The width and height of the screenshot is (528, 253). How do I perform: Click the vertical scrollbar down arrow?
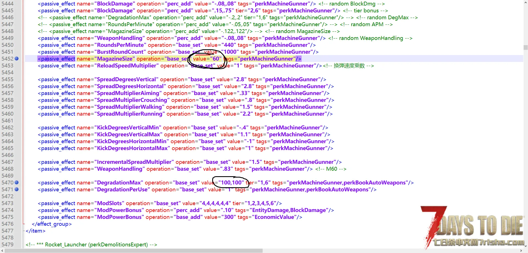[526, 246]
